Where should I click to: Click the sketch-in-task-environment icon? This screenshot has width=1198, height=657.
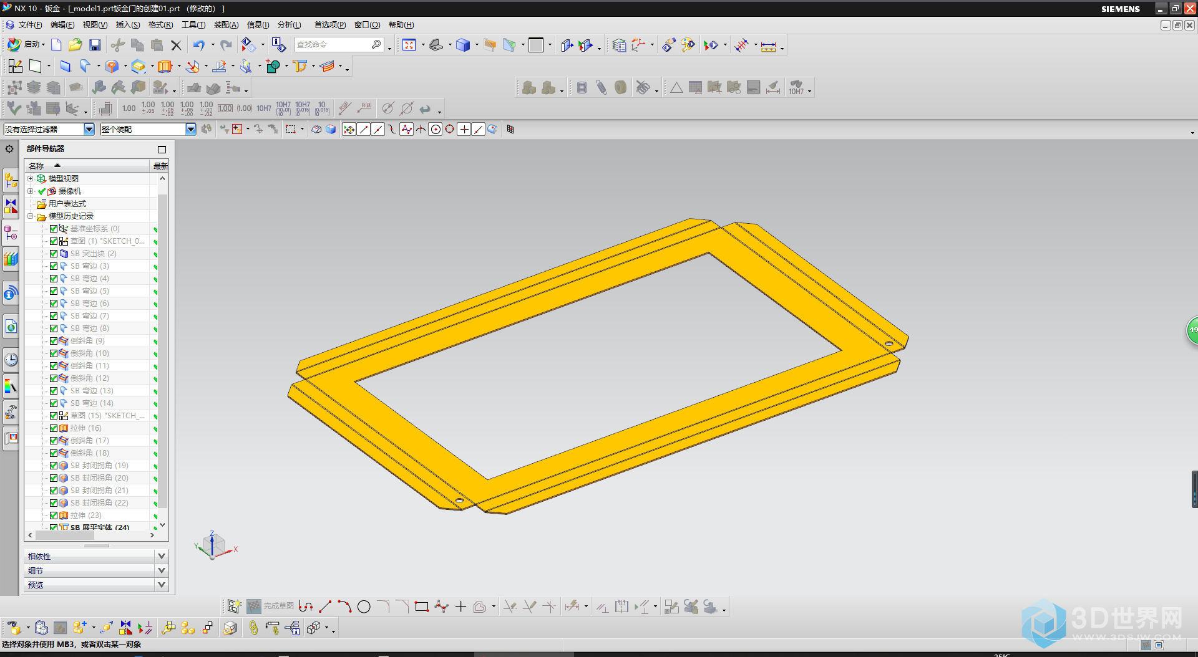233,607
